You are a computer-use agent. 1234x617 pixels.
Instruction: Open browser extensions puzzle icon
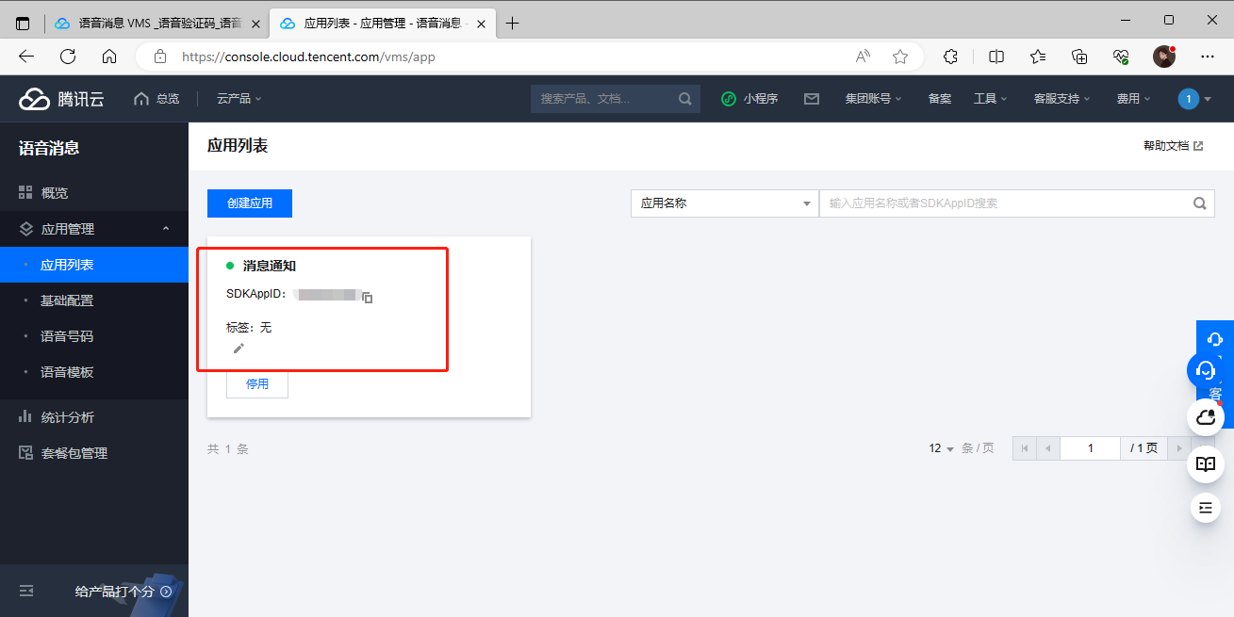click(950, 57)
